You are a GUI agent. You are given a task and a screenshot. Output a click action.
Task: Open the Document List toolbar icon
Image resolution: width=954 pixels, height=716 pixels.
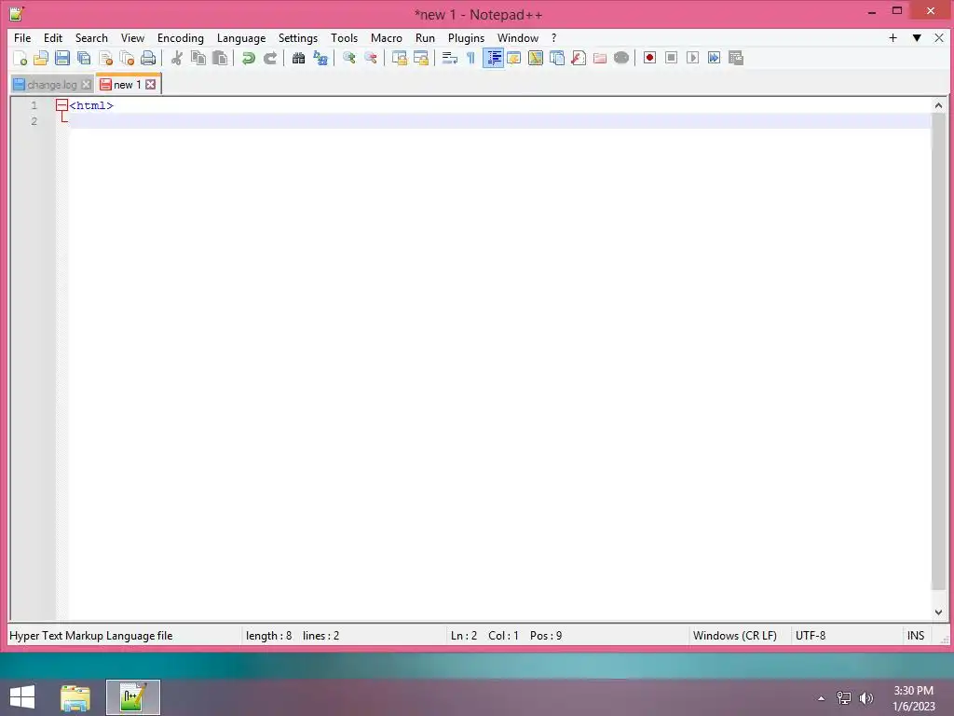pos(557,58)
